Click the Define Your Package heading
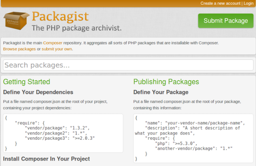Screen dimensions: 256x166 (161, 92)
